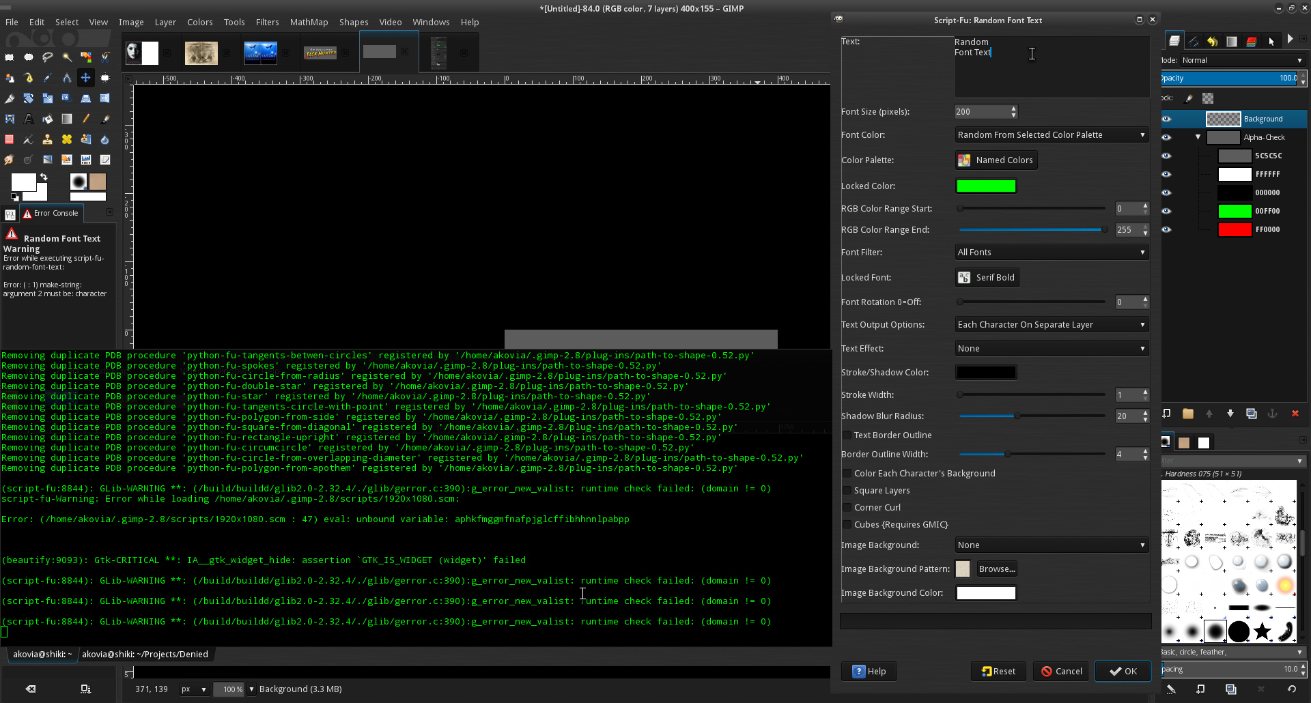Viewport: 1311px width, 703px height.
Task: Click the Shadow Blur Radius slider
Action: tap(1032, 416)
